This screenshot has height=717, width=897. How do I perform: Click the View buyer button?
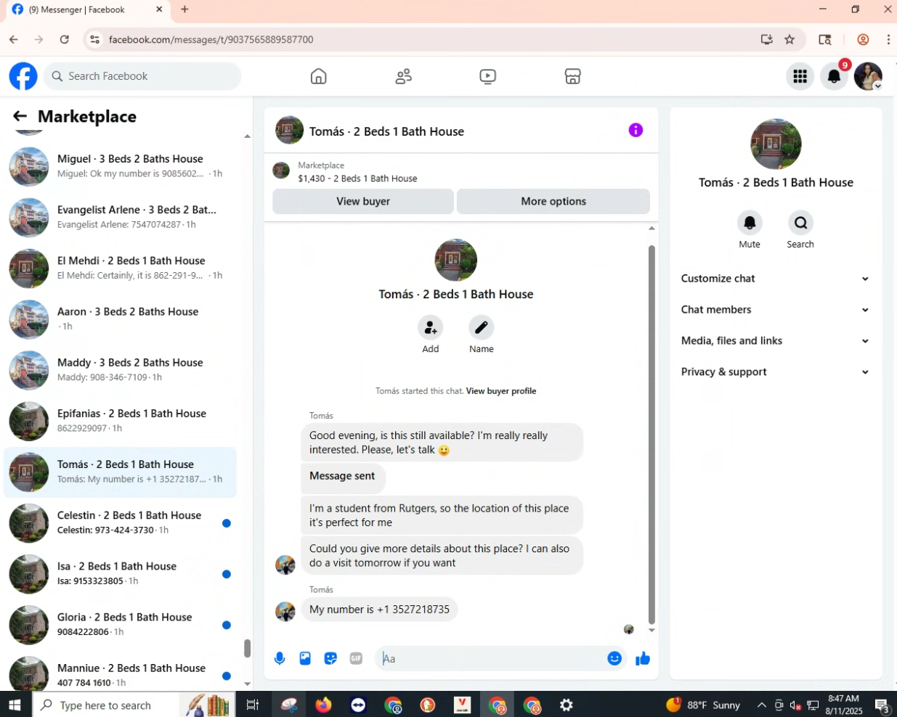coord(363,201)
